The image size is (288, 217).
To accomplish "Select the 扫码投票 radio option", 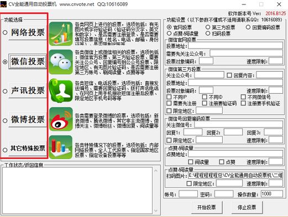I will point(208,34).
